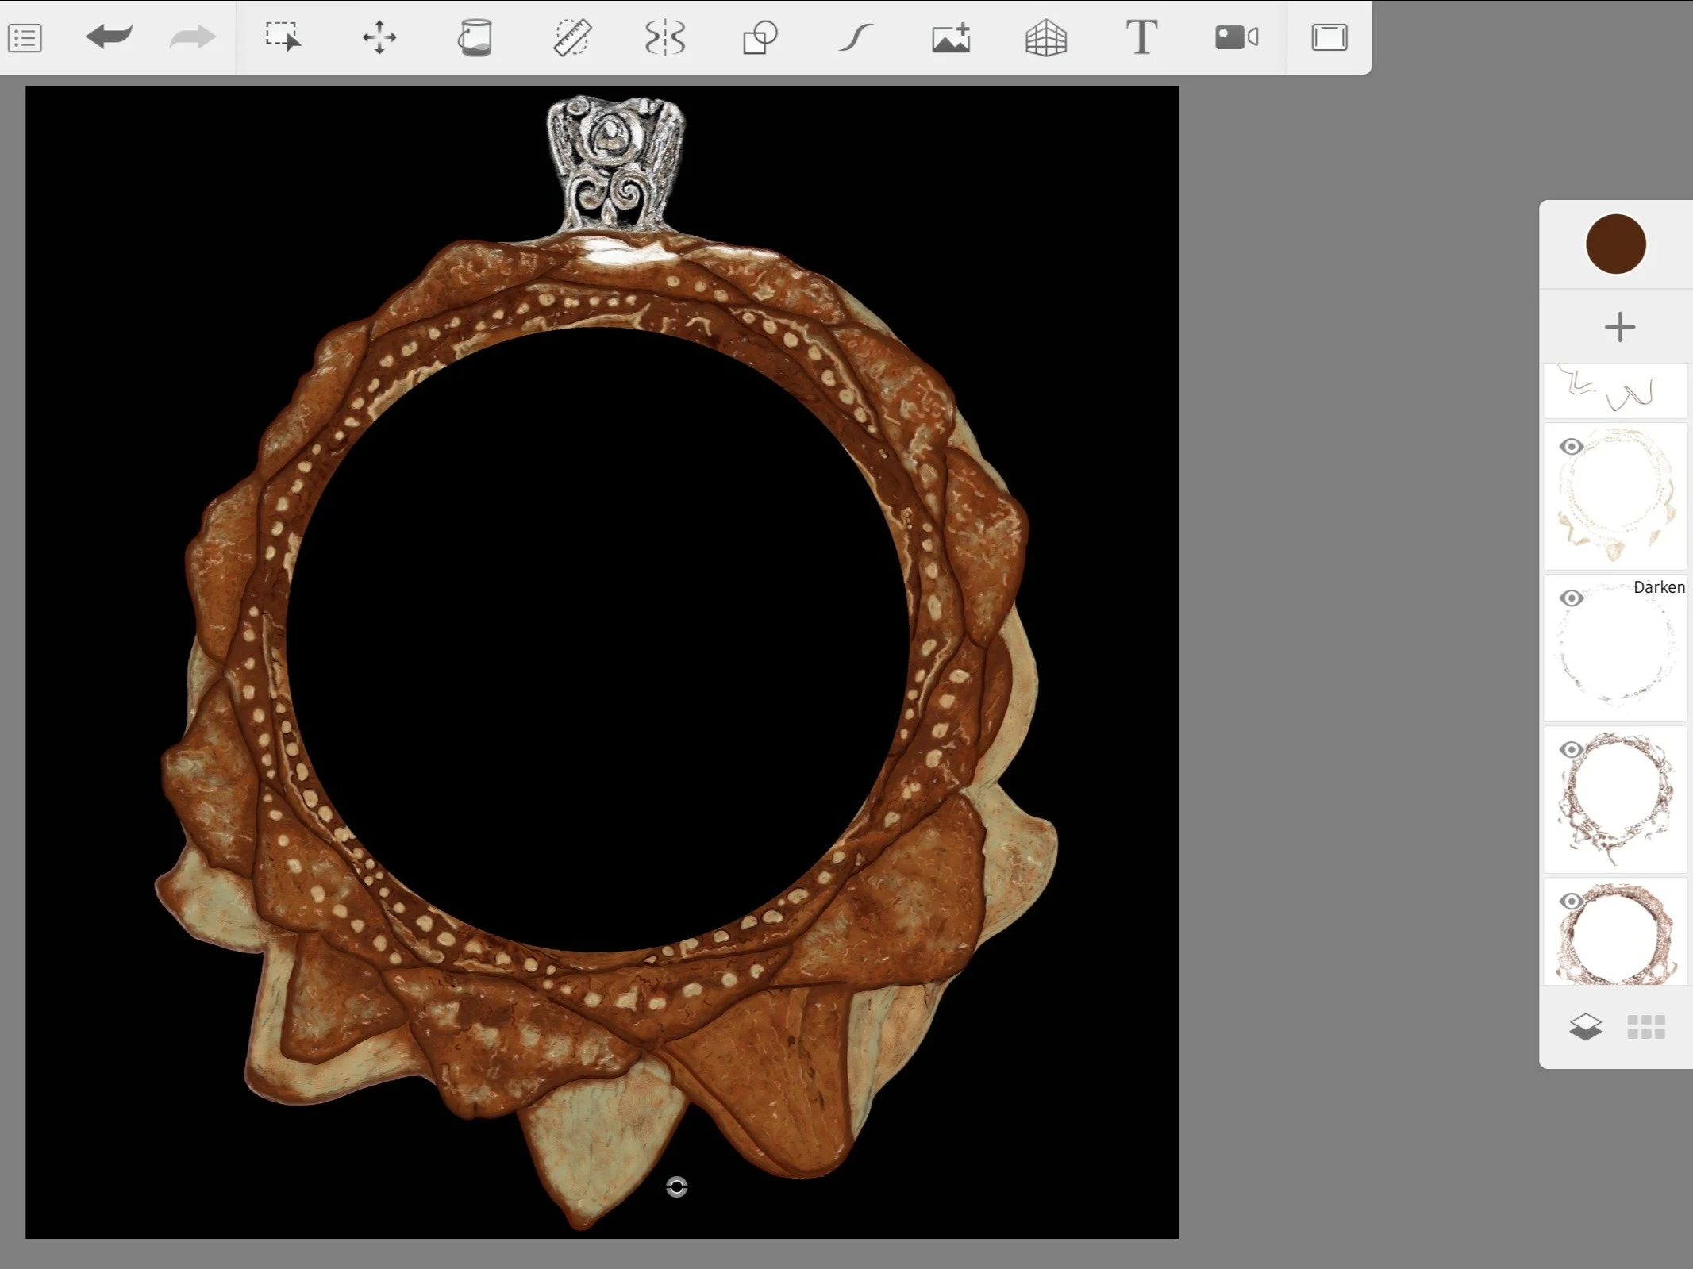The width and height of the screenshot is (1693, 1269).
Task: Toggle the Symmetry tool
Action: [x=665, y=37]
